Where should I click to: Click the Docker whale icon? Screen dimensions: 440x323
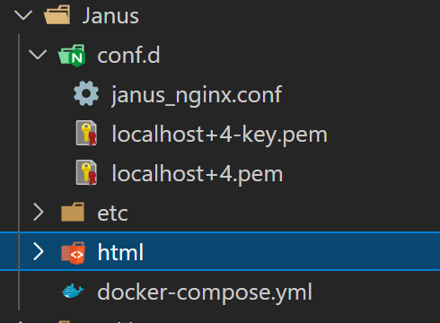pos(73,291)
